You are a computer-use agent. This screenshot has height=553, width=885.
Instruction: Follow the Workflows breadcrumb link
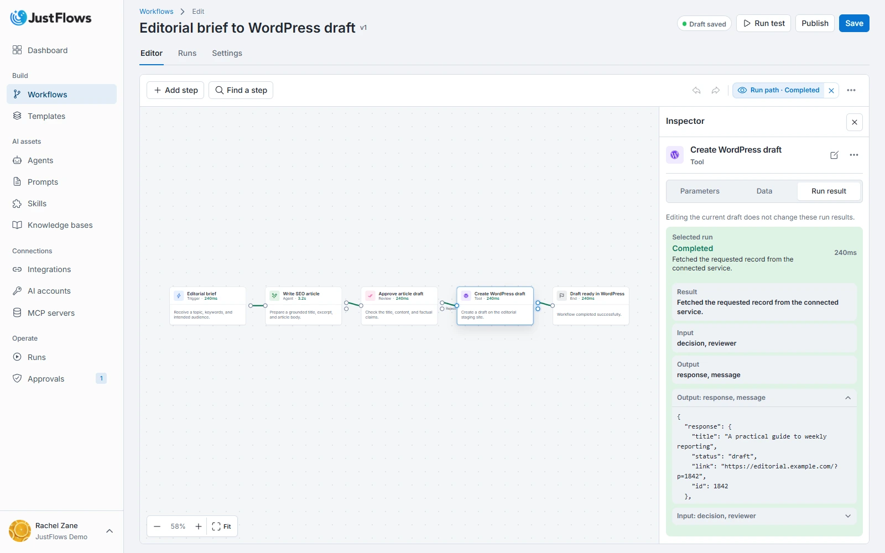156,11
